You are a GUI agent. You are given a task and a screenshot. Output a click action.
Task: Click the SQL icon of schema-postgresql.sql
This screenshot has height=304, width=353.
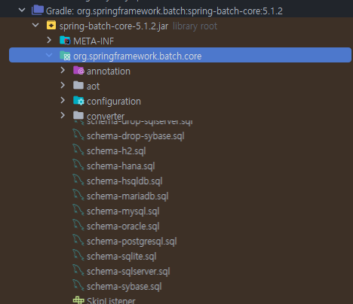point(78,240)
